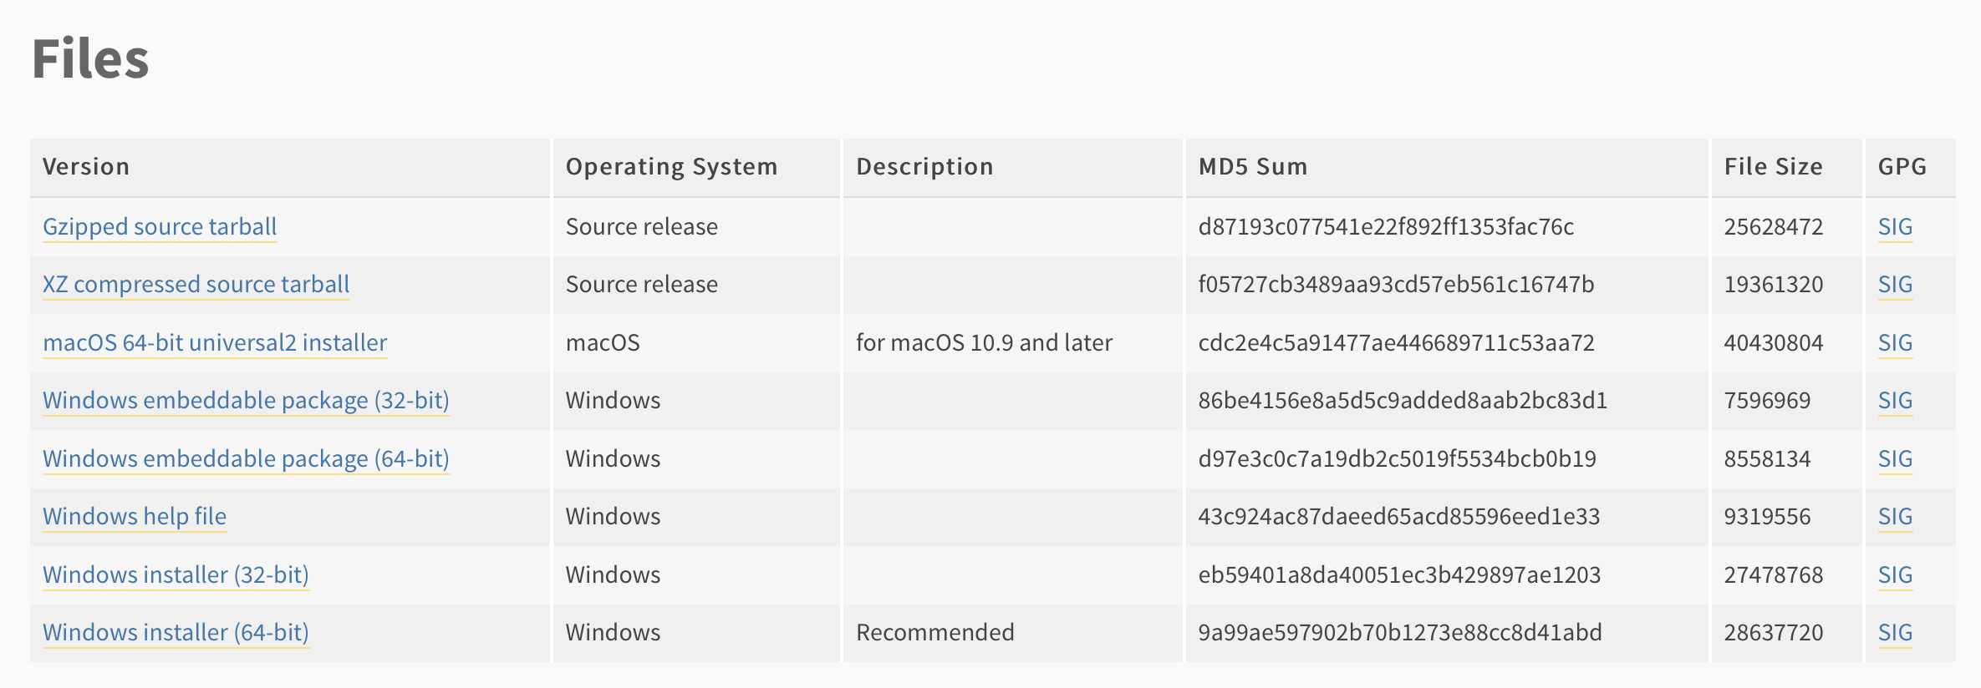The height and width of the screenshot is (688, 1981).
Task: Download Windows embeddable package (32-bit)
Action: (246, 401)
